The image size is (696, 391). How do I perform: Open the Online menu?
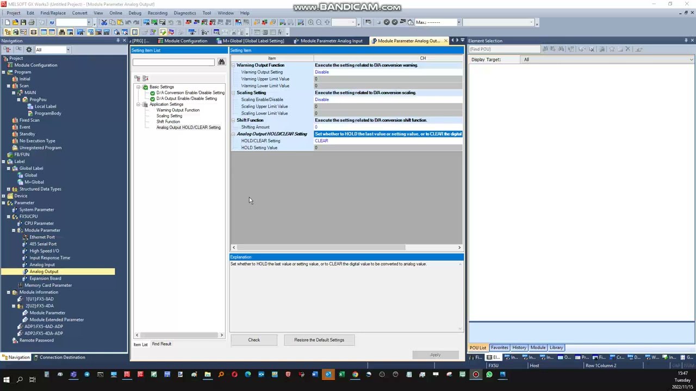click(x=116, y=13)
